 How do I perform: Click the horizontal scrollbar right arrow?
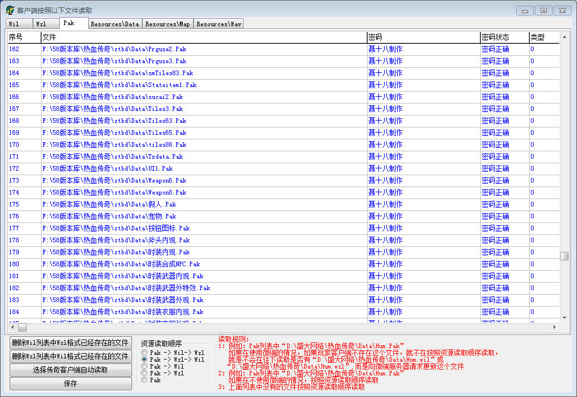555,328
